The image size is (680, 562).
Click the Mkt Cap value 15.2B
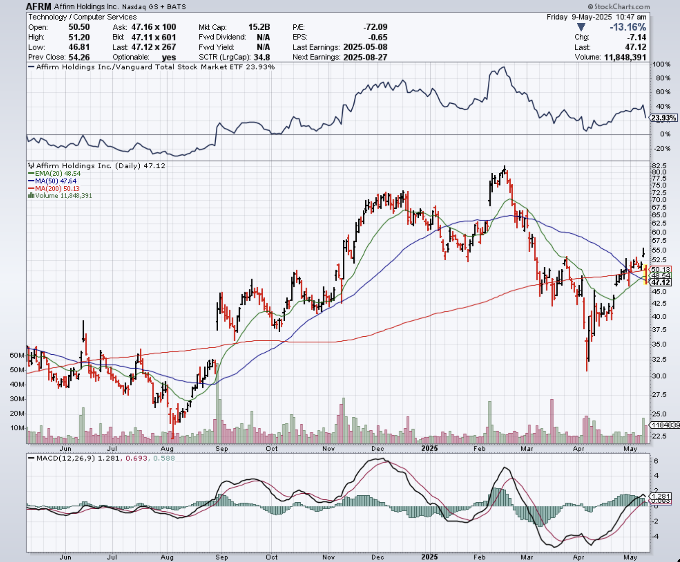(259, 27)
